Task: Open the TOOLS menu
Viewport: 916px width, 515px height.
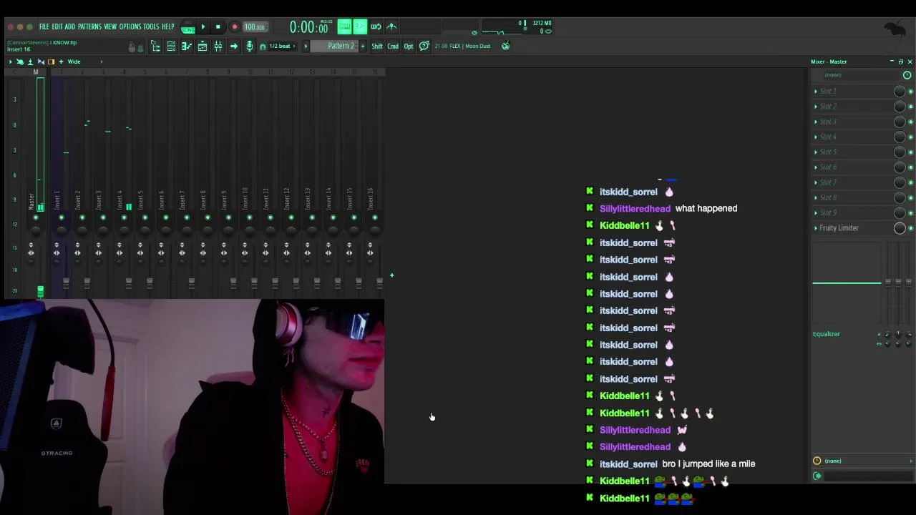Action: (151, 26)
